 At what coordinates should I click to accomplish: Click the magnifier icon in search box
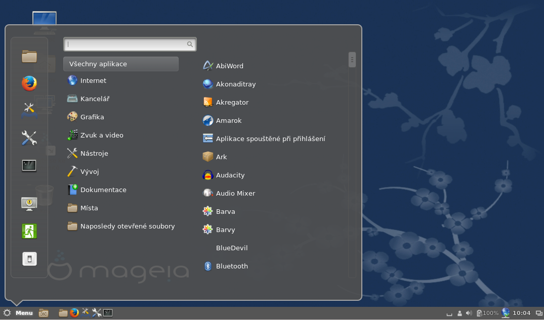190,44
